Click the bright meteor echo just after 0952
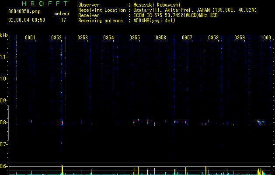 click(62, 122)
